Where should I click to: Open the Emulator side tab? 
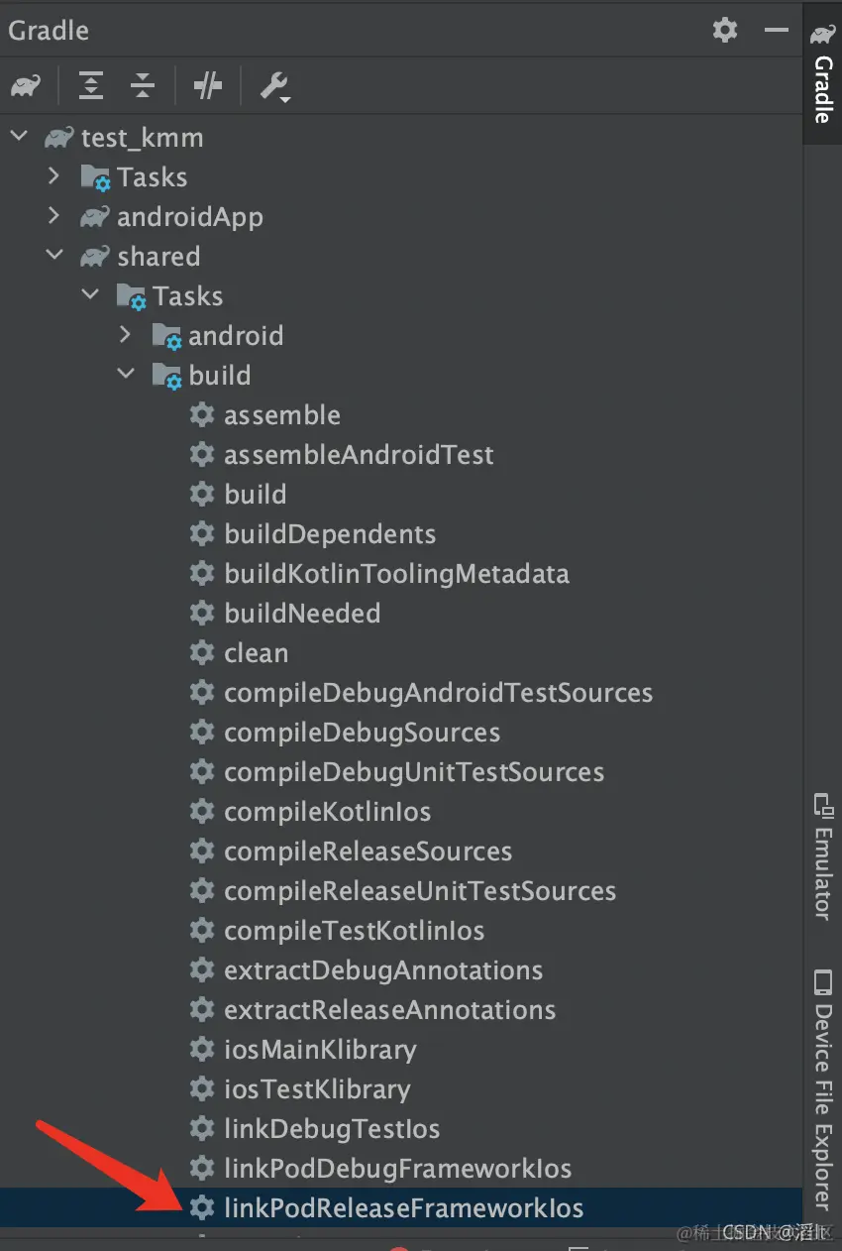[822, 855]
